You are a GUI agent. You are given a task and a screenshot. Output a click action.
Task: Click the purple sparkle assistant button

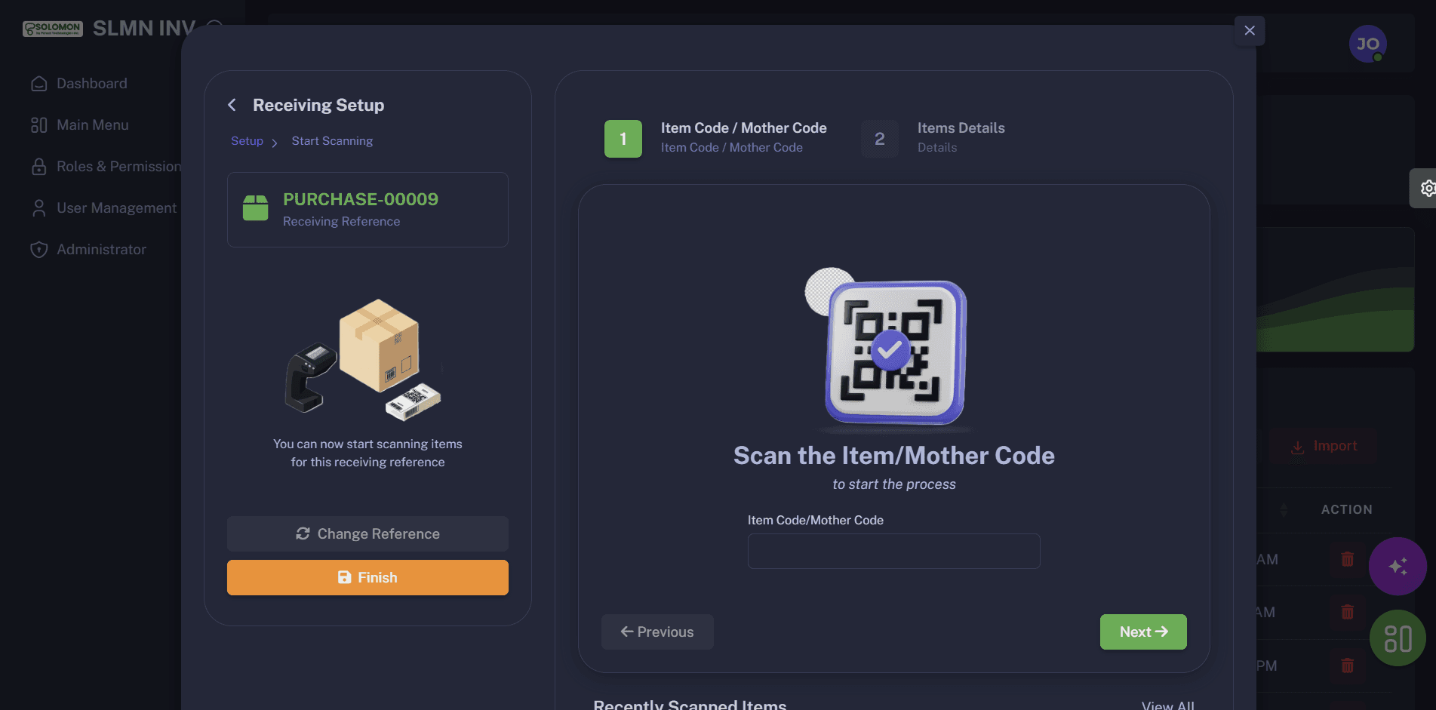click(x=1398, y=566)
